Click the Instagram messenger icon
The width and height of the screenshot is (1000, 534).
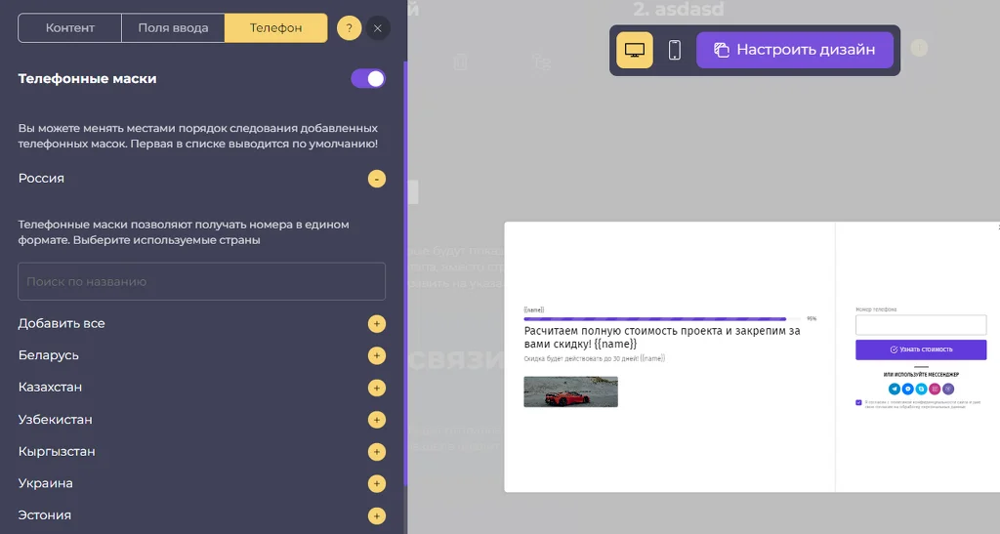point(935,389)
